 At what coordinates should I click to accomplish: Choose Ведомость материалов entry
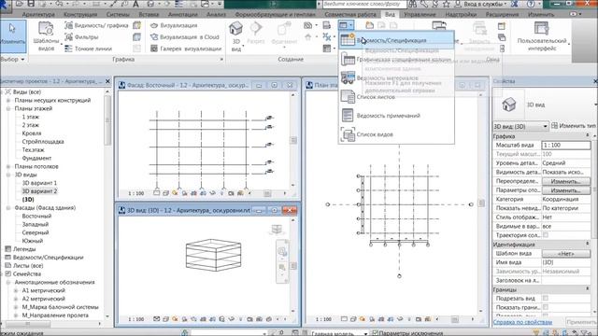396,78
